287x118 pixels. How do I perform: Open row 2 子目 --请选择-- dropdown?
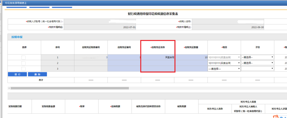click(258, 63)
